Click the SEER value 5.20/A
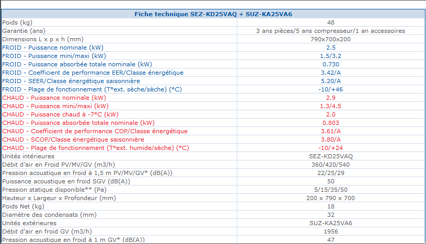This screenshot has height=244, width=426. (x=331, y=81)
